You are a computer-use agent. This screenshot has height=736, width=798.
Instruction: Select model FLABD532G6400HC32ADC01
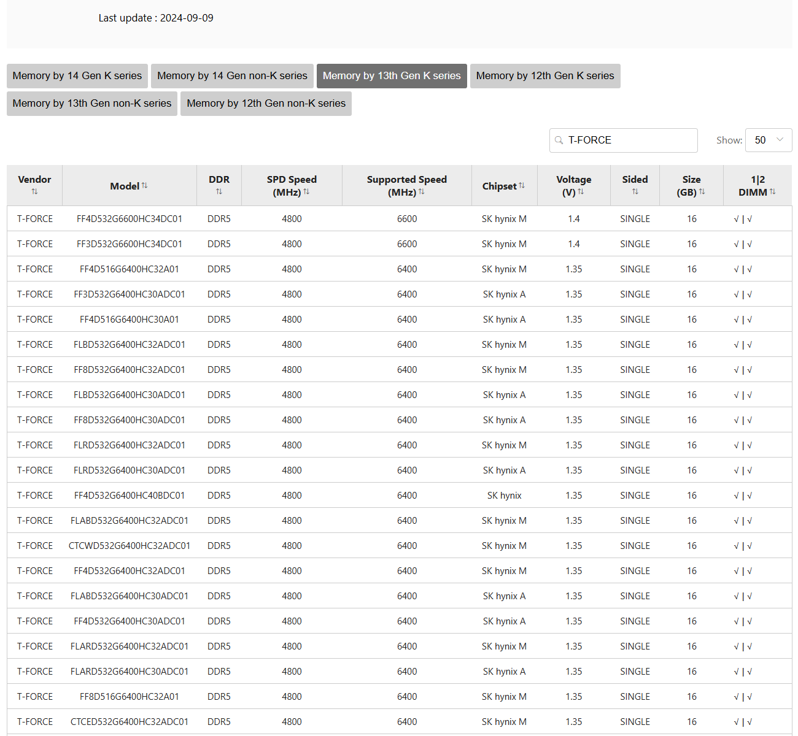click(130, 521)
